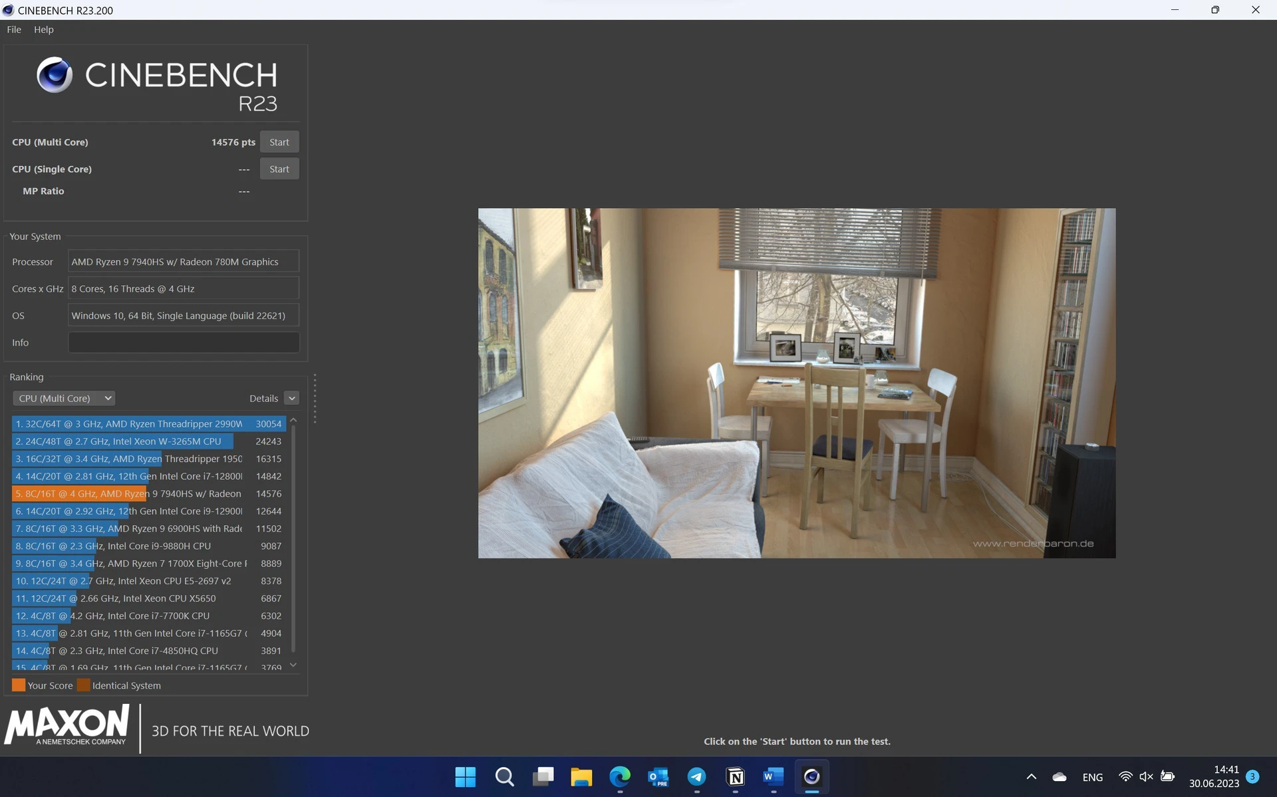Open Notion from the taskbar
The image size is (1277, 797).
point(736,776)
